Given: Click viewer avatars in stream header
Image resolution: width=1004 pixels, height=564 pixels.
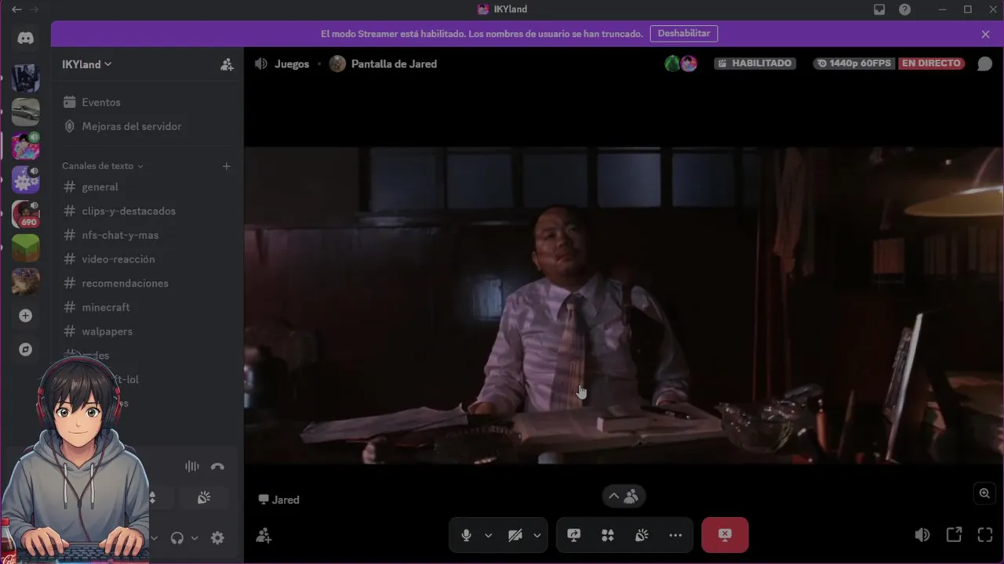Looking at the screenshot, I should pyautogui.click(x=680, y=63).
